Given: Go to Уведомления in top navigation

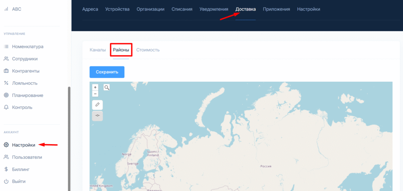Looking at the screenshot, I should [x=214, y=9].
